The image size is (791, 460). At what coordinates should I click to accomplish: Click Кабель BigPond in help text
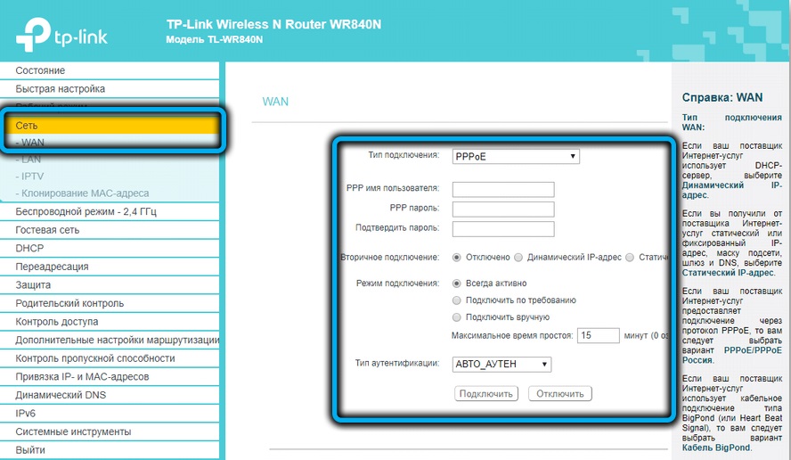[716, 448]
